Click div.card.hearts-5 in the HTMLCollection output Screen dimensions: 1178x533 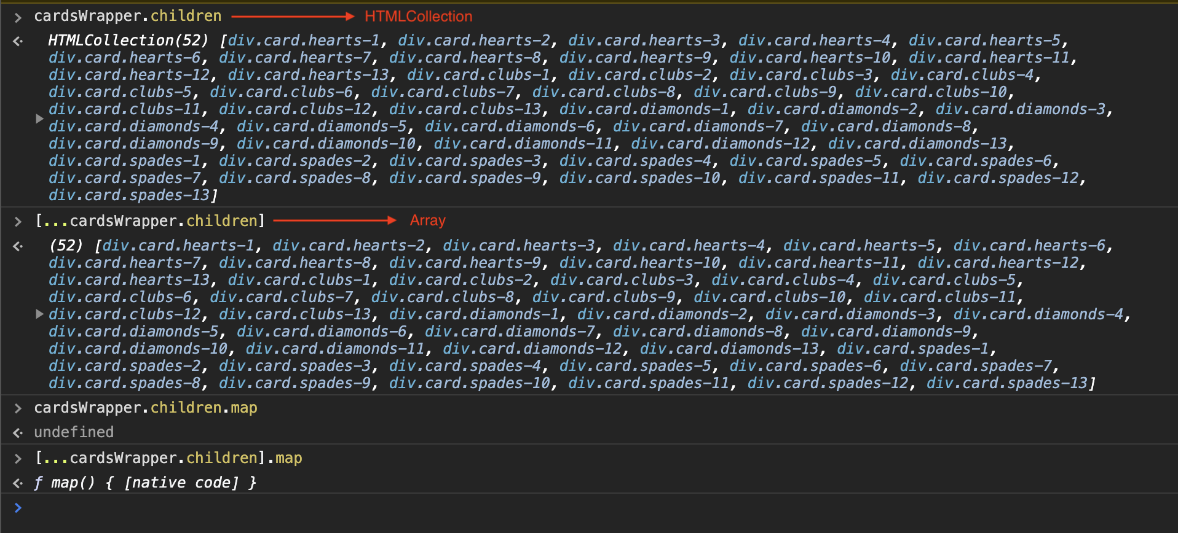(x=984, y=41)
